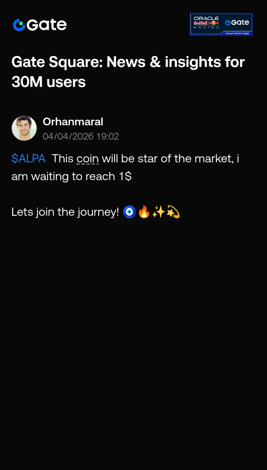The height and width of the screenshot is (470, 267).
Task: Click the Orhanmaral username
Action: (73, 122)
